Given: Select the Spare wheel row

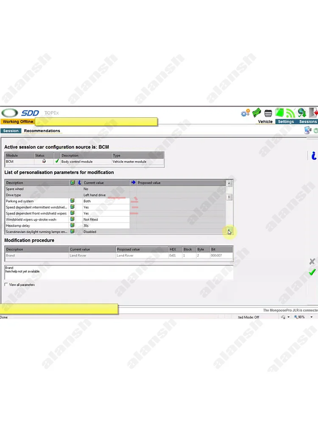Looking at the screenshot, I should coord(115,189).
